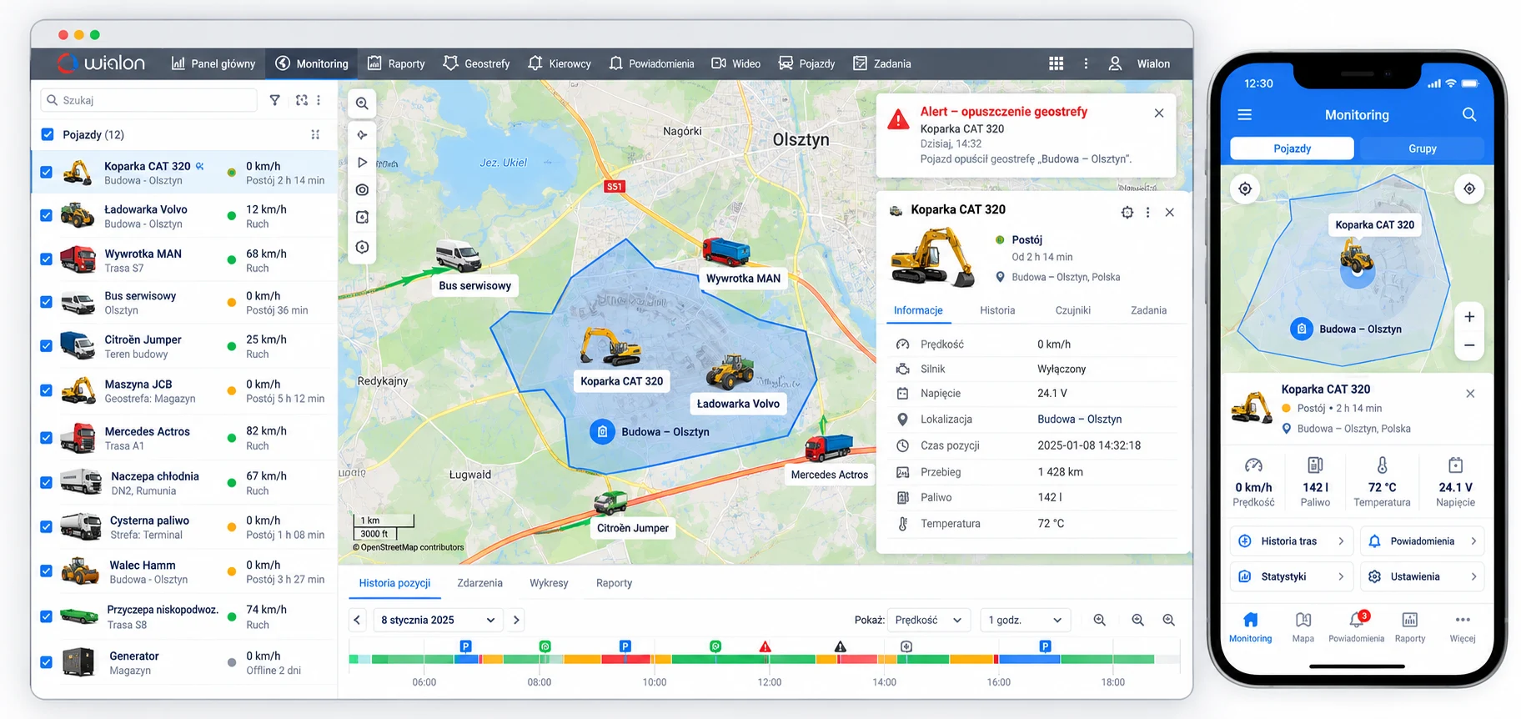The width and height of the screenshot is (1521, 719).
Task: Zoom out on the mobile map
Action: coord(1469,345)
